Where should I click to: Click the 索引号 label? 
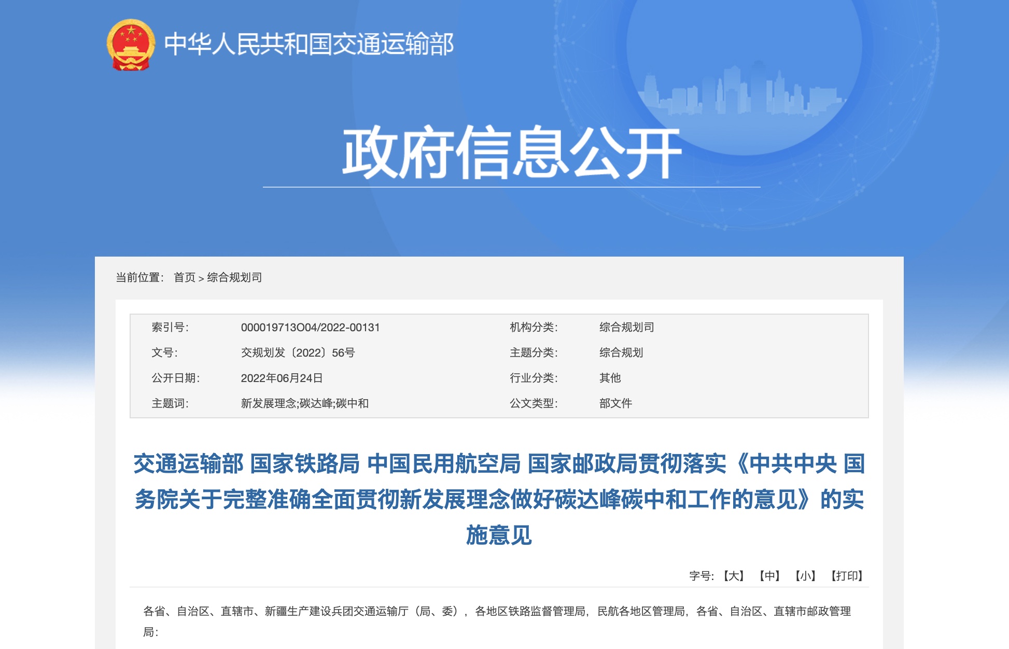pos(170,327)
